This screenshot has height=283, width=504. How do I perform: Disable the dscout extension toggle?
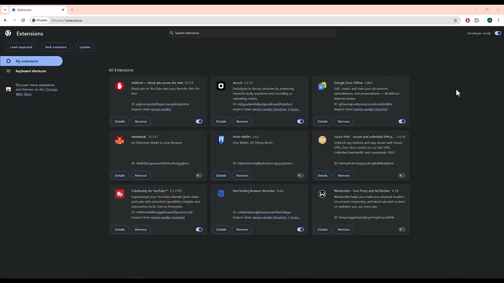(x=300, y=121)
